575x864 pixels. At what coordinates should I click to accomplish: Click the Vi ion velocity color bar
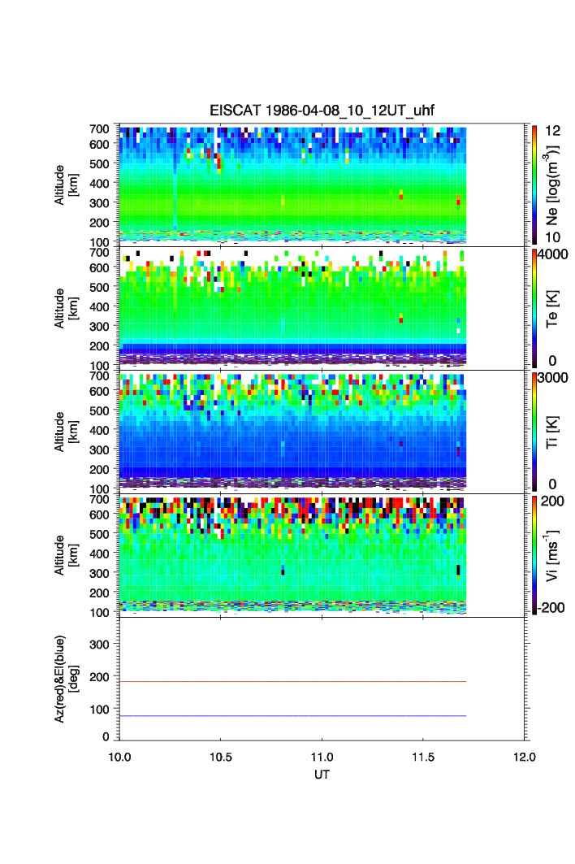point(534,555)
